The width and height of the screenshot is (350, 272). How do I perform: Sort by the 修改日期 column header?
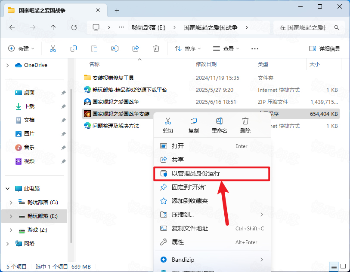[206, 64]
